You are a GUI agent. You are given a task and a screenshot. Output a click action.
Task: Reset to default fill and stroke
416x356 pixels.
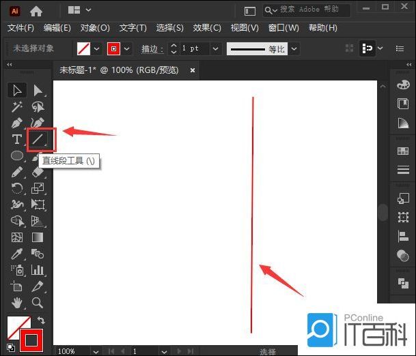coord(11,347)
